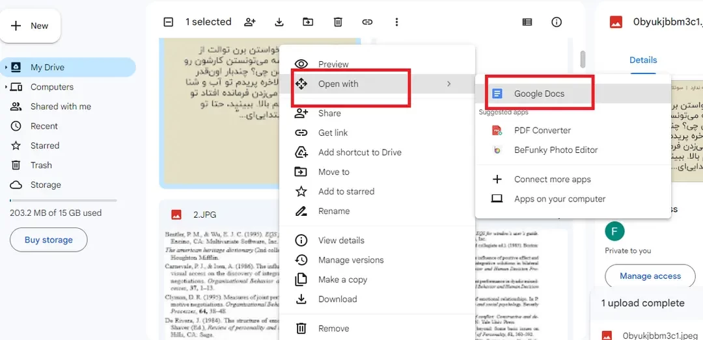
Task: Select Move to from context menu
Action: 377,172
